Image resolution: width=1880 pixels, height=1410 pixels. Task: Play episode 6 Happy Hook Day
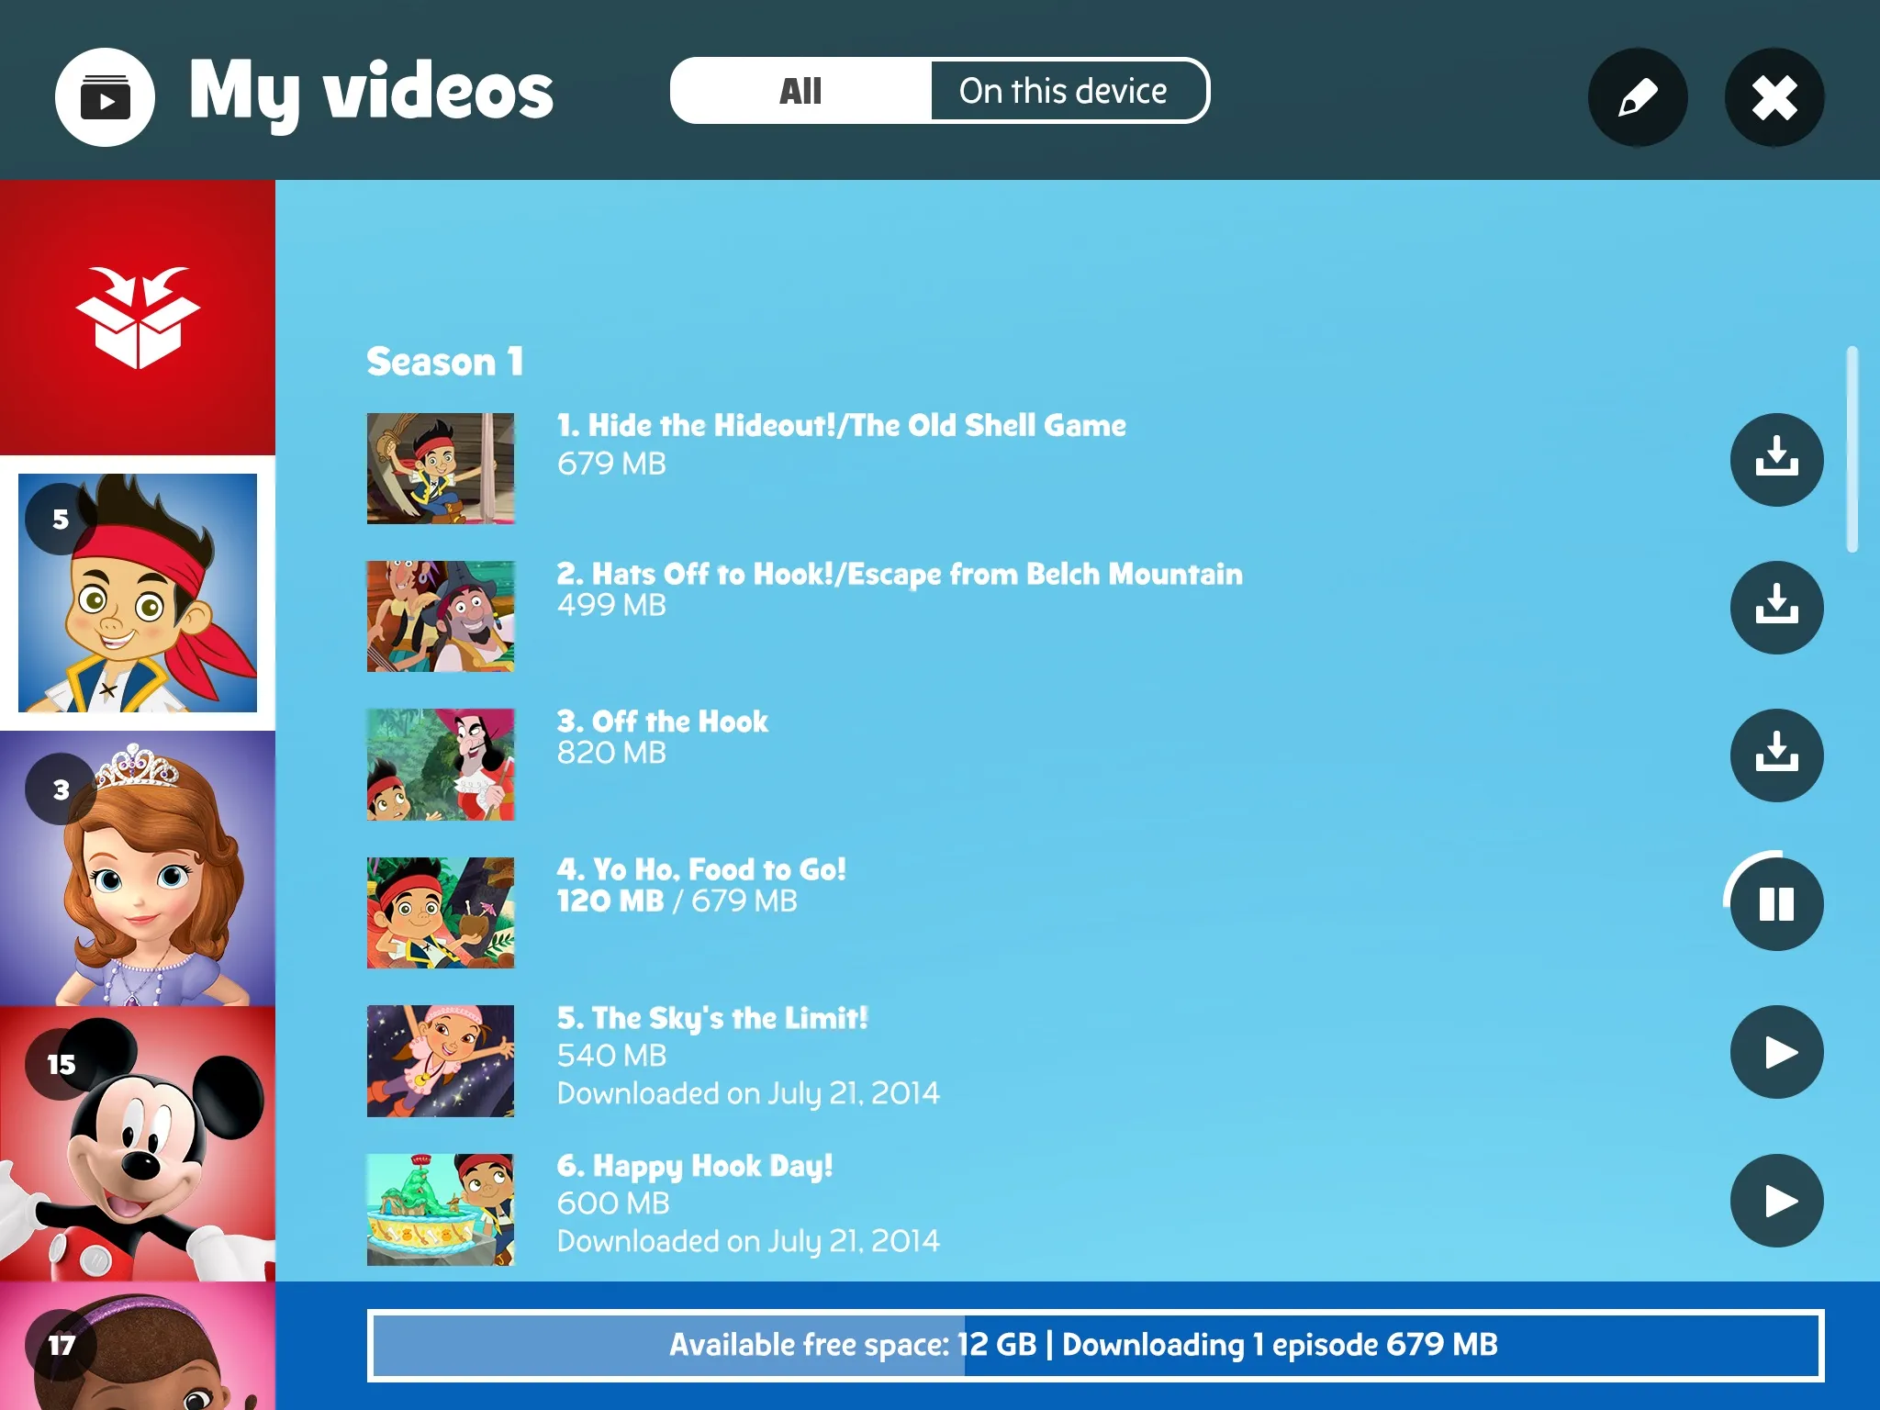coord(1776,1201)
